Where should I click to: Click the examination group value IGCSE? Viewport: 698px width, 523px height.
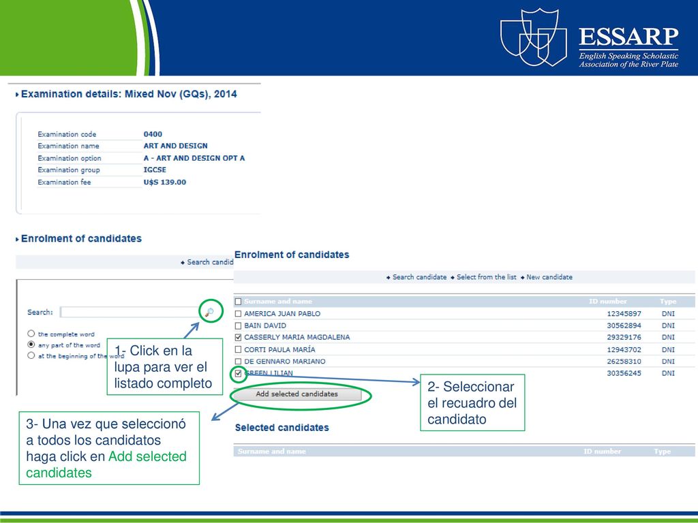point(155,170)
